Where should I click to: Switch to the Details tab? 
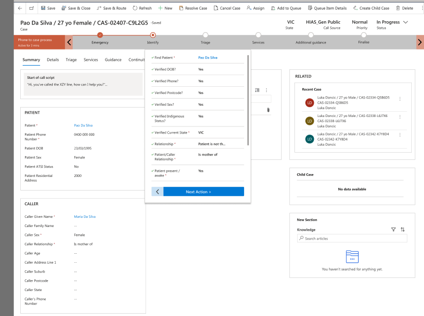53,60
